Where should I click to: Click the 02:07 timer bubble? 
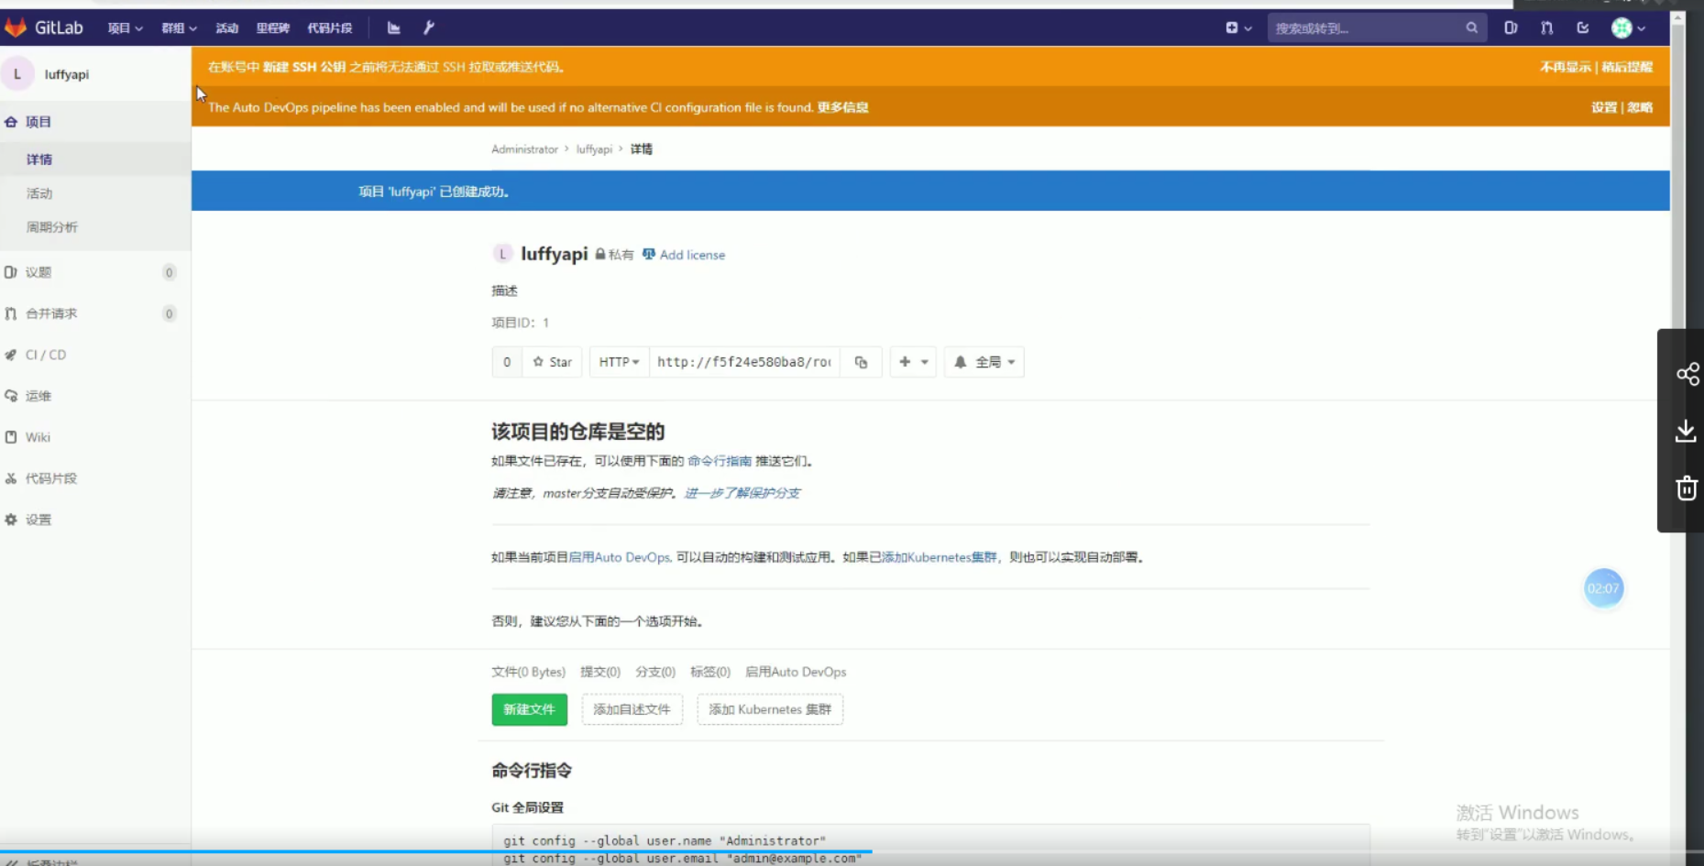pyautogui.click(x=1603, y=588)
